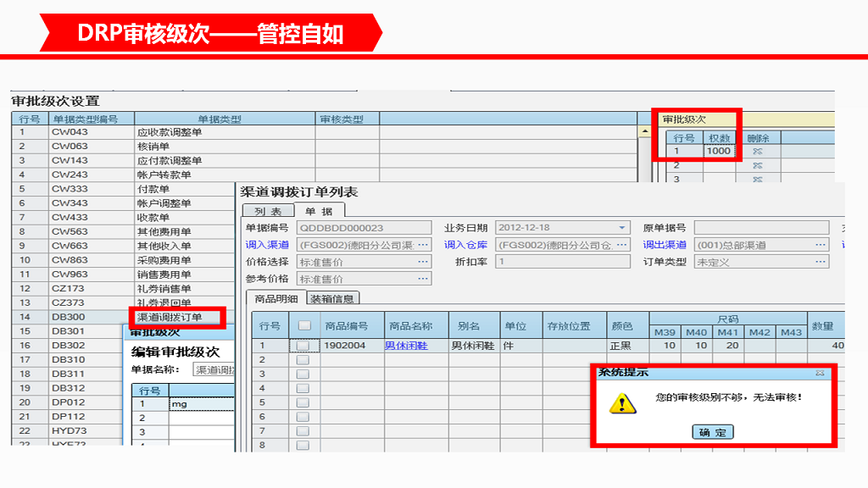Viewport: 868px width, 488px height.
Task: Click delete icon in approval level row 2
Action: (758, 165)
